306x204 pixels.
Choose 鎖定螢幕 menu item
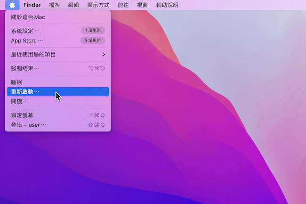58,115
